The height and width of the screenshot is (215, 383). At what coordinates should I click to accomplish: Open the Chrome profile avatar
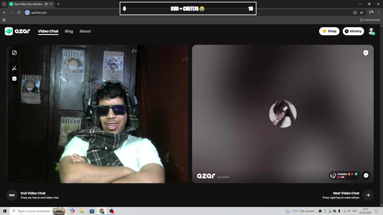(371, 13)
